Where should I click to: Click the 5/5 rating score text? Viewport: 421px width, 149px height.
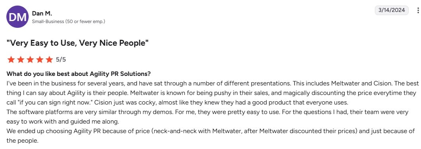coord(60,60)
